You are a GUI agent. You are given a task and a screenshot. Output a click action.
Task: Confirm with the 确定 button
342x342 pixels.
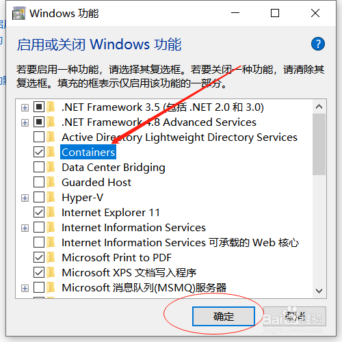(224, 316)
